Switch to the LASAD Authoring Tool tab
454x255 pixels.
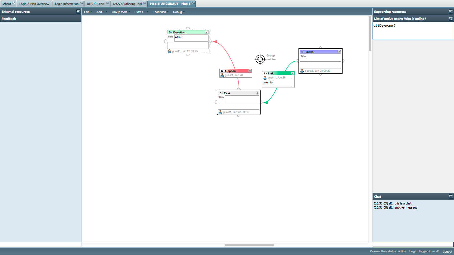point(127,4)
